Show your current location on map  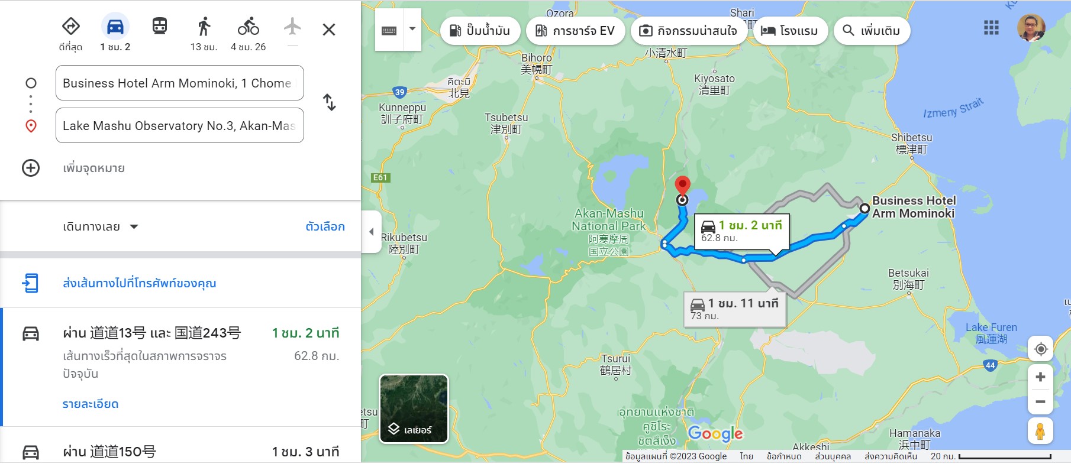(1041, 349)
